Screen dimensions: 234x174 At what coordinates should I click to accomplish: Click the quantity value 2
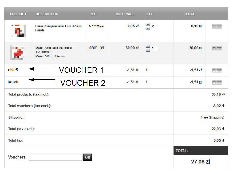(153, 26)
